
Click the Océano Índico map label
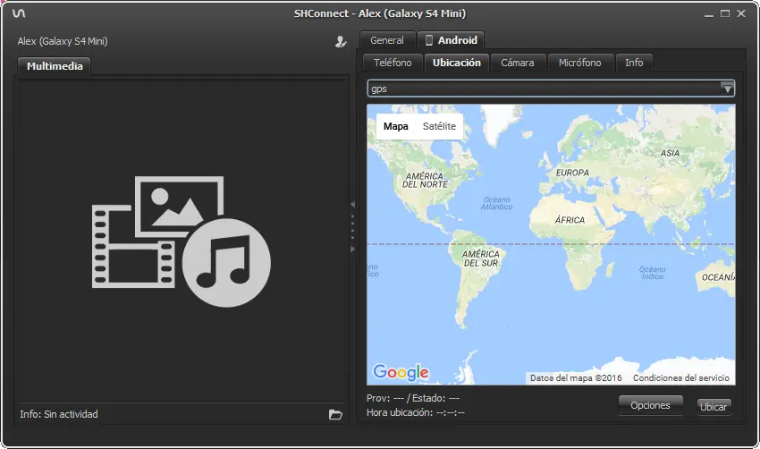tap(652, 273)
